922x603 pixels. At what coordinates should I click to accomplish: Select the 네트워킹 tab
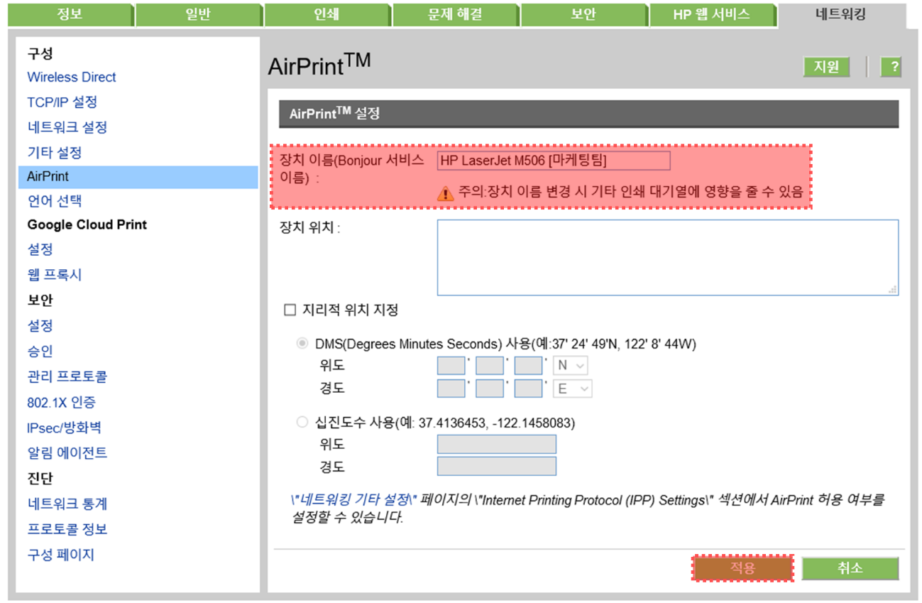pyautogui.click(x=841, y=14)
